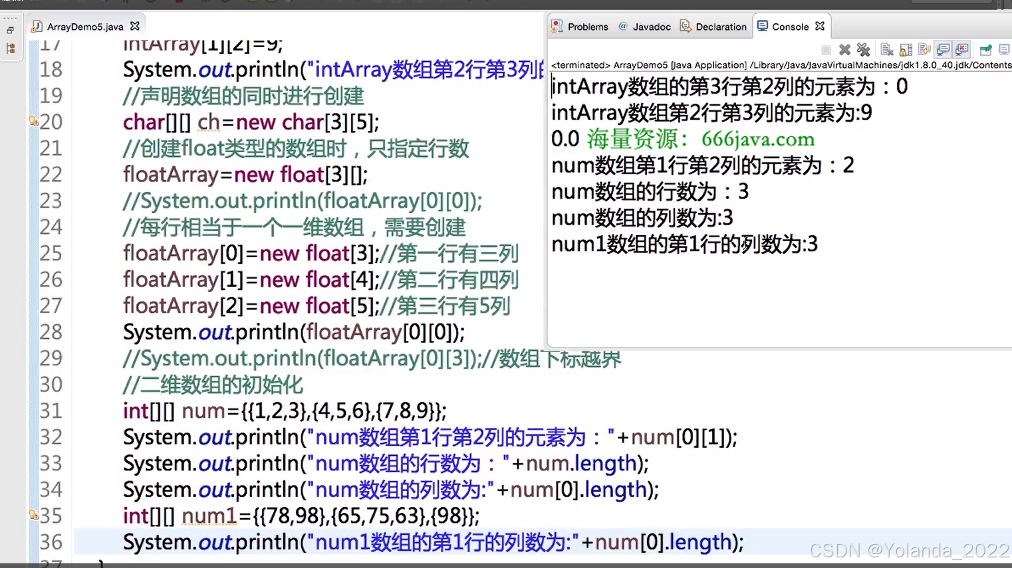This screenshot has height=568, width=1012.
Task: Click the code 'char[][] ch=new char[3][5];'
Action: click(x=251, y=122)
